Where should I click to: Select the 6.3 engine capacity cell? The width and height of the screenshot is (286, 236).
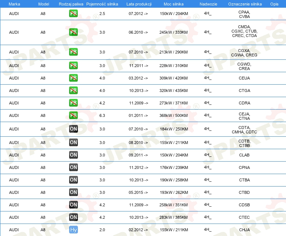point(102,115)
